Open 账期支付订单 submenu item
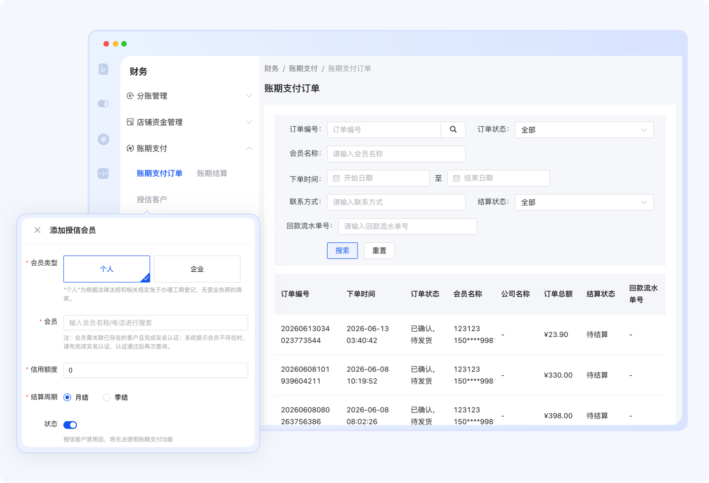The width and height of the screenshot is (709, 483). (x=159, y=173)
